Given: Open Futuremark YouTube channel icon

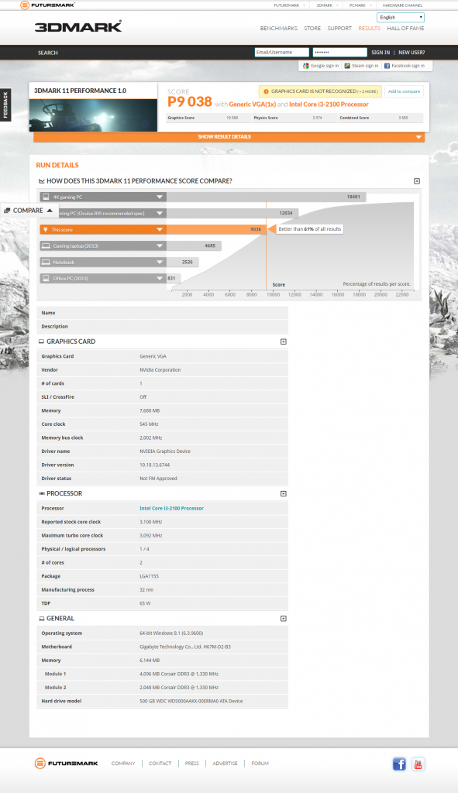Looking at the screenshot, I should pos(418,764).
